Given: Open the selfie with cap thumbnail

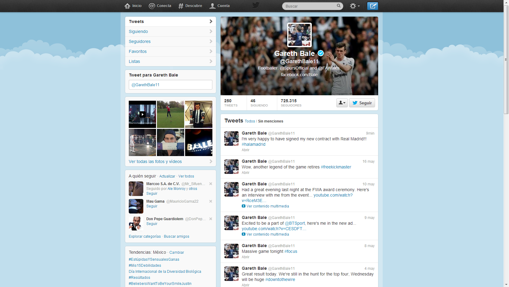Looking at the screenshot, I should pos(171,142).
